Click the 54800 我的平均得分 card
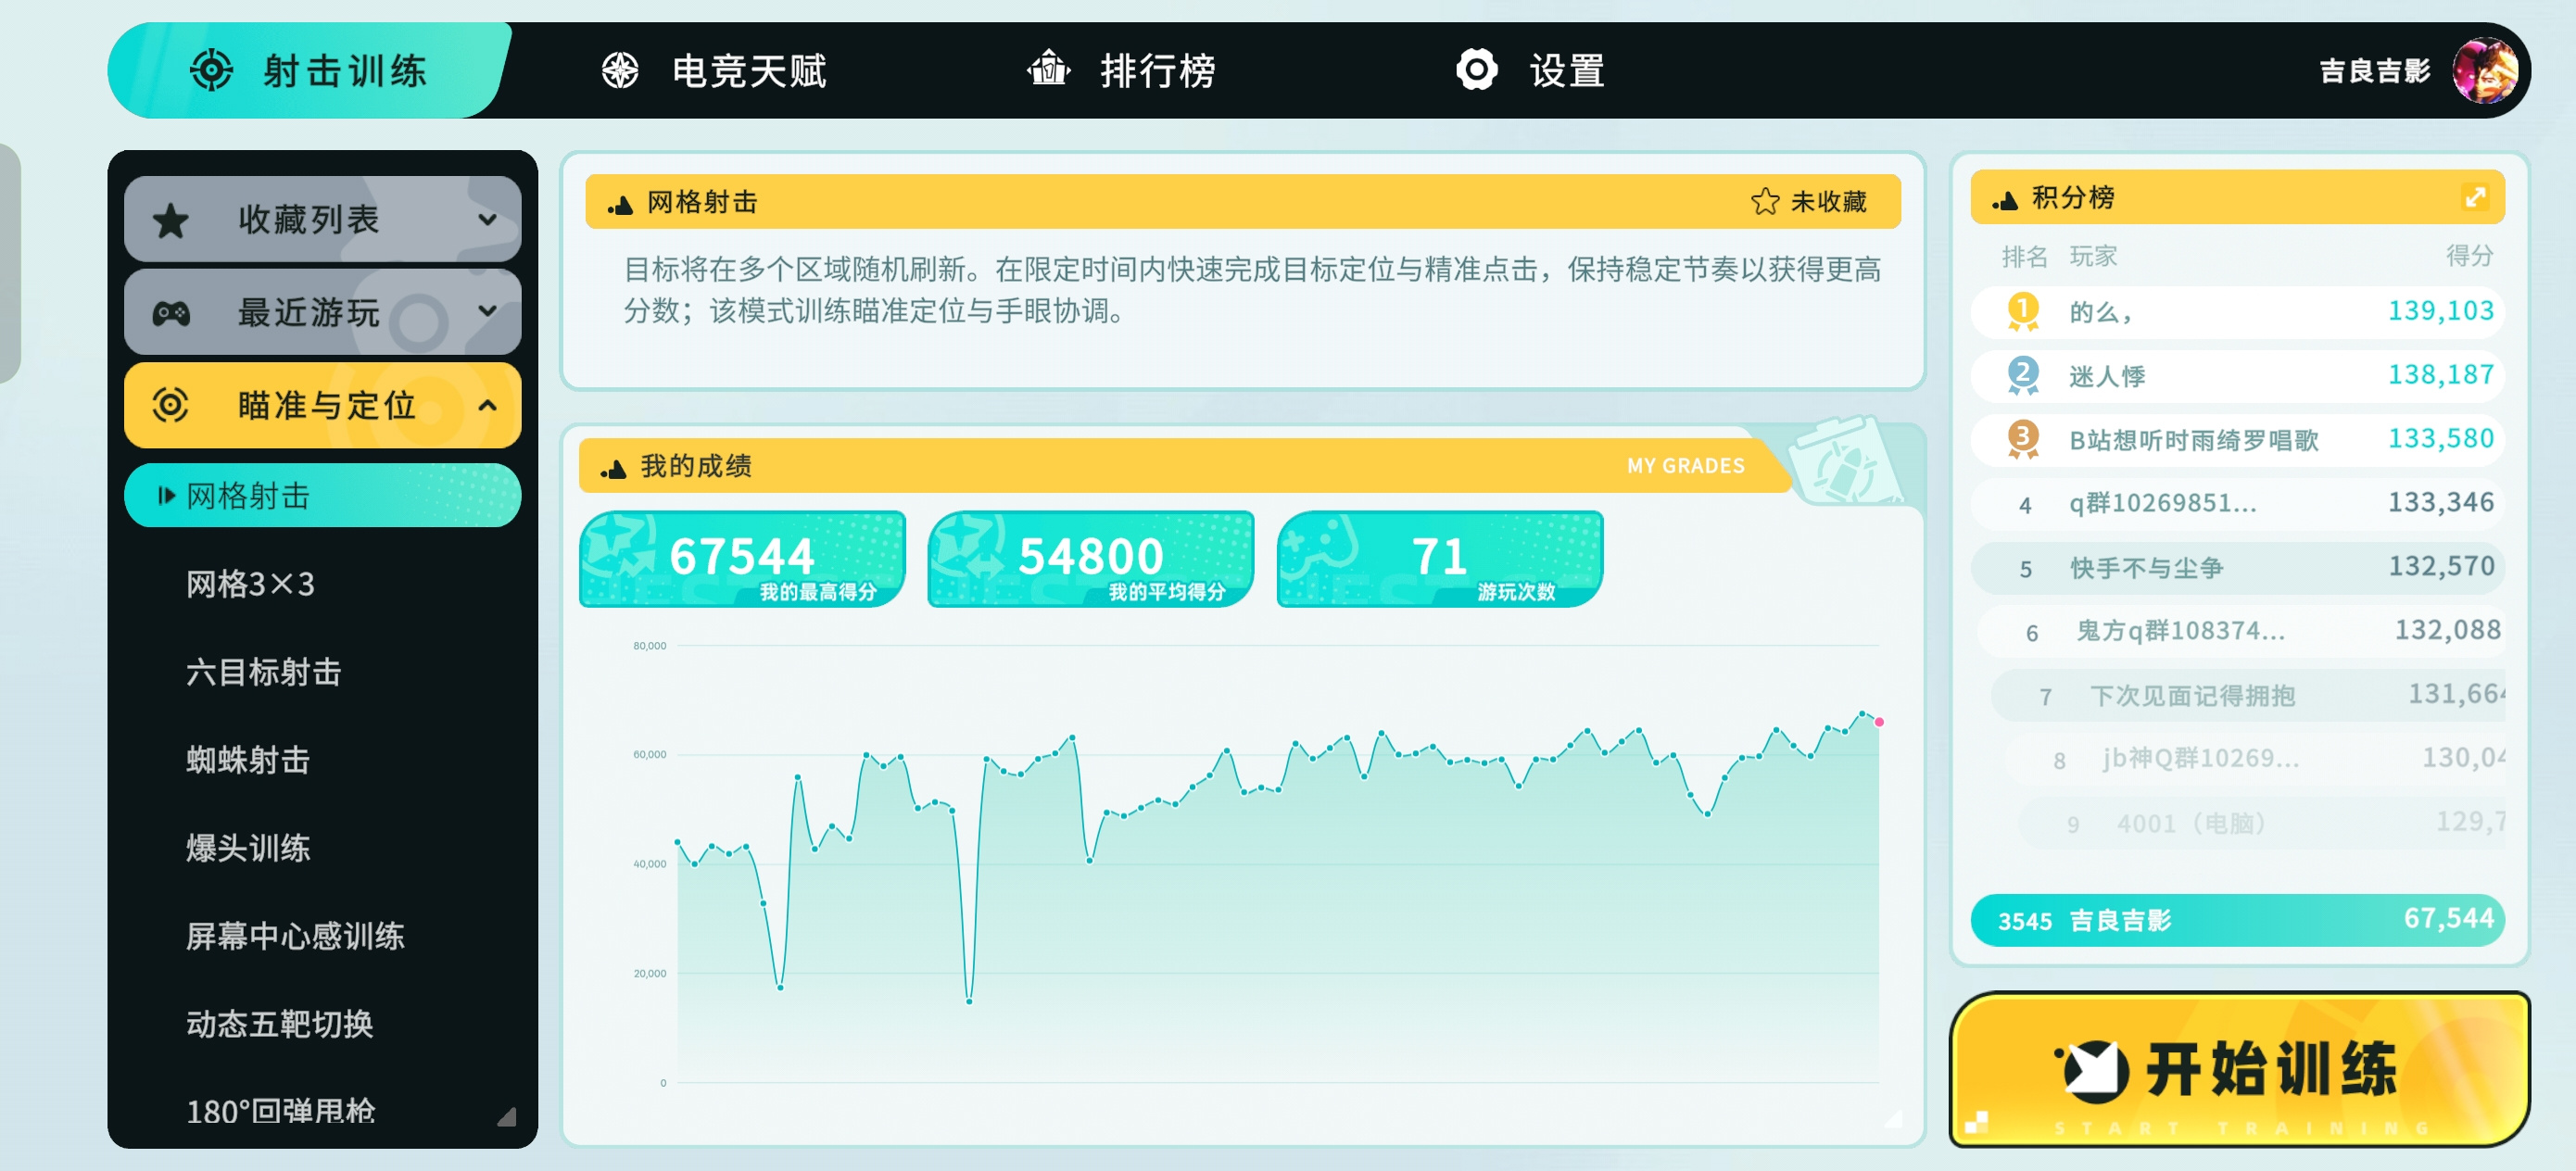 pyautogui.click(x=1091, y=559)
